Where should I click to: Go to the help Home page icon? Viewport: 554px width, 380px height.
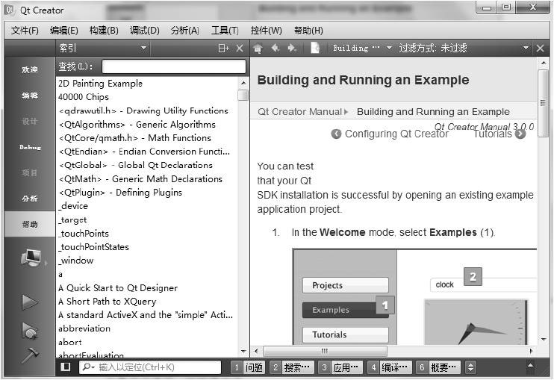point(258,48)
